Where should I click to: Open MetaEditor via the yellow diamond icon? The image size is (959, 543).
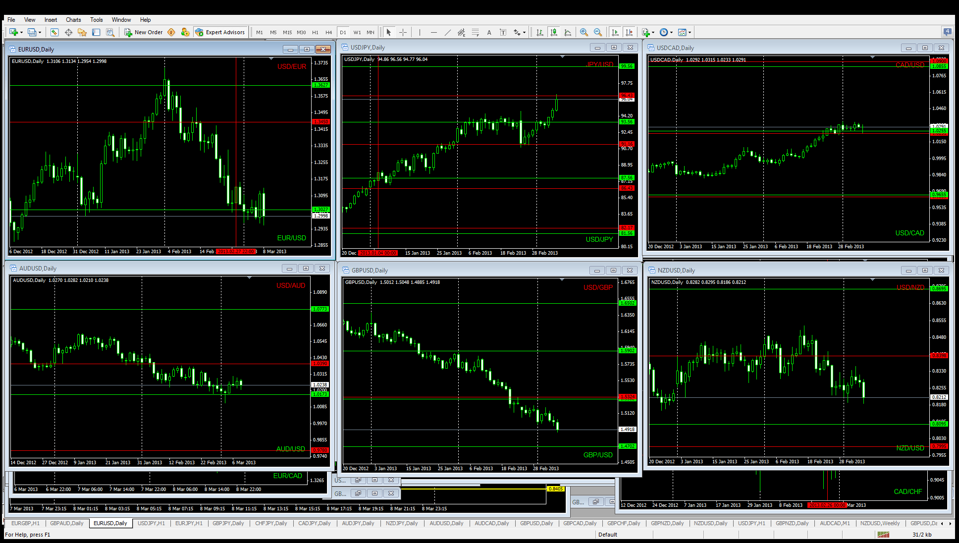point(171,32)
